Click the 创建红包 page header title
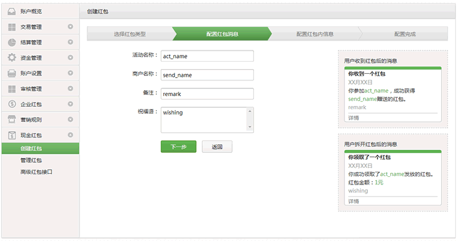The image size is (457, 241). coord(98,12)
